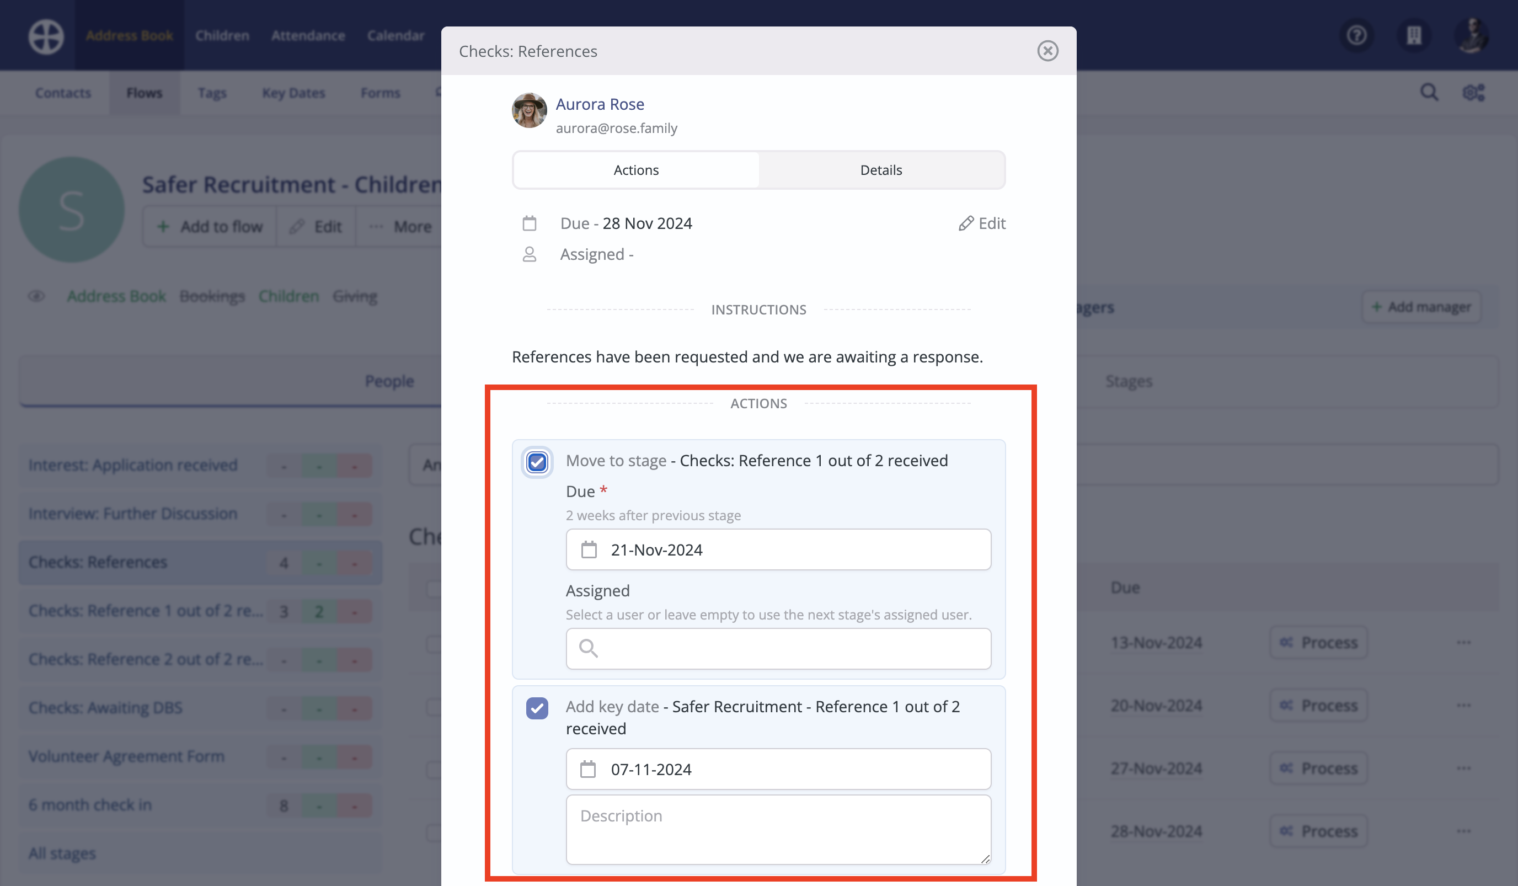This screenshot has width=1518, height=886.
Task: Open ellipsis menu for 28-Nov-2024 row
Action: [x=1464, y=832]
